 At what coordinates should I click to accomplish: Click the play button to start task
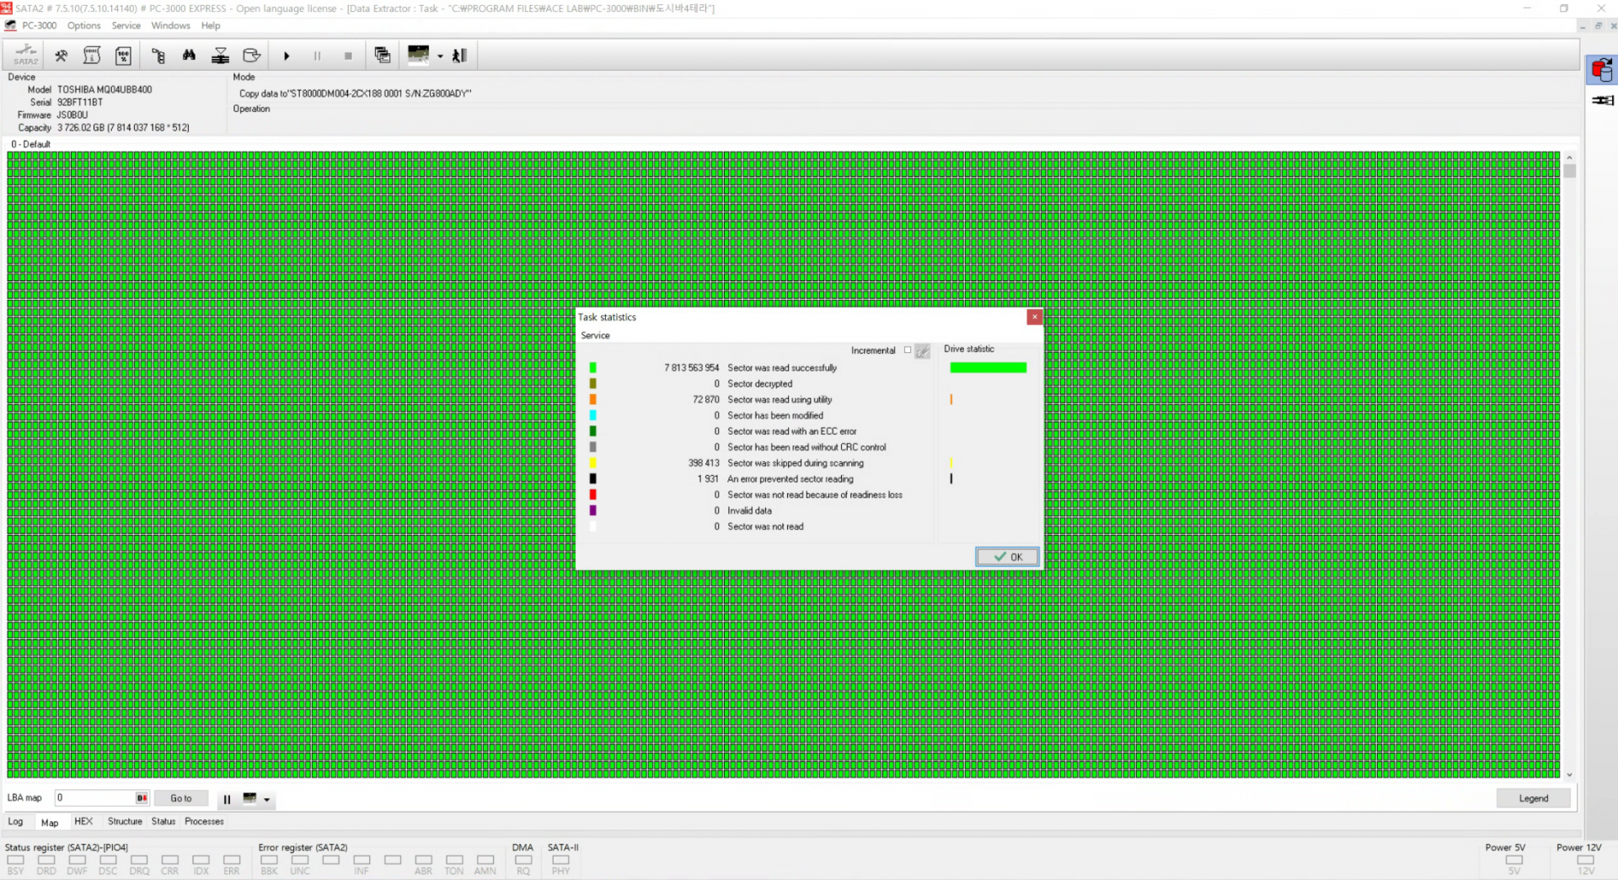[287, 56]
